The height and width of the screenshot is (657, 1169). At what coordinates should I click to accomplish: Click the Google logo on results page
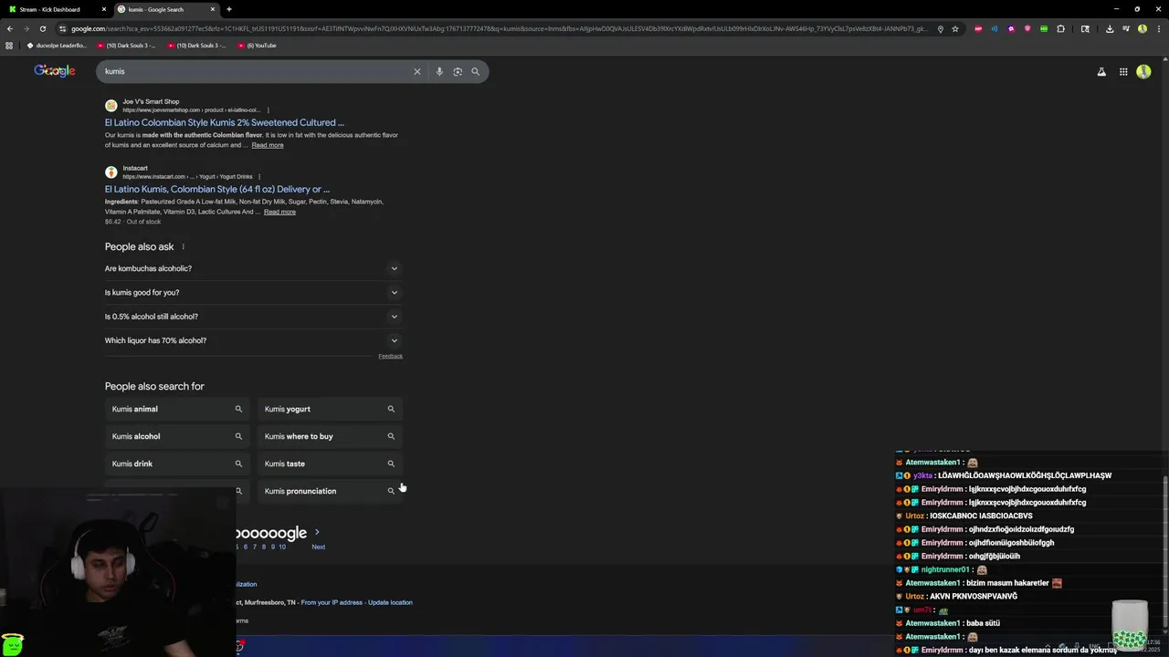click(55, 71)
